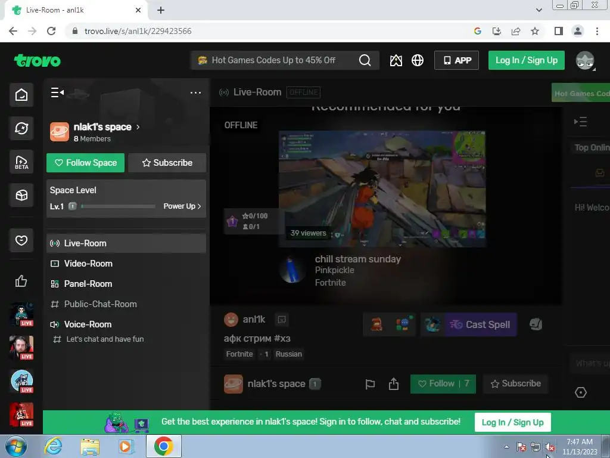Click the Space Level progress bar

click(119, 206)
